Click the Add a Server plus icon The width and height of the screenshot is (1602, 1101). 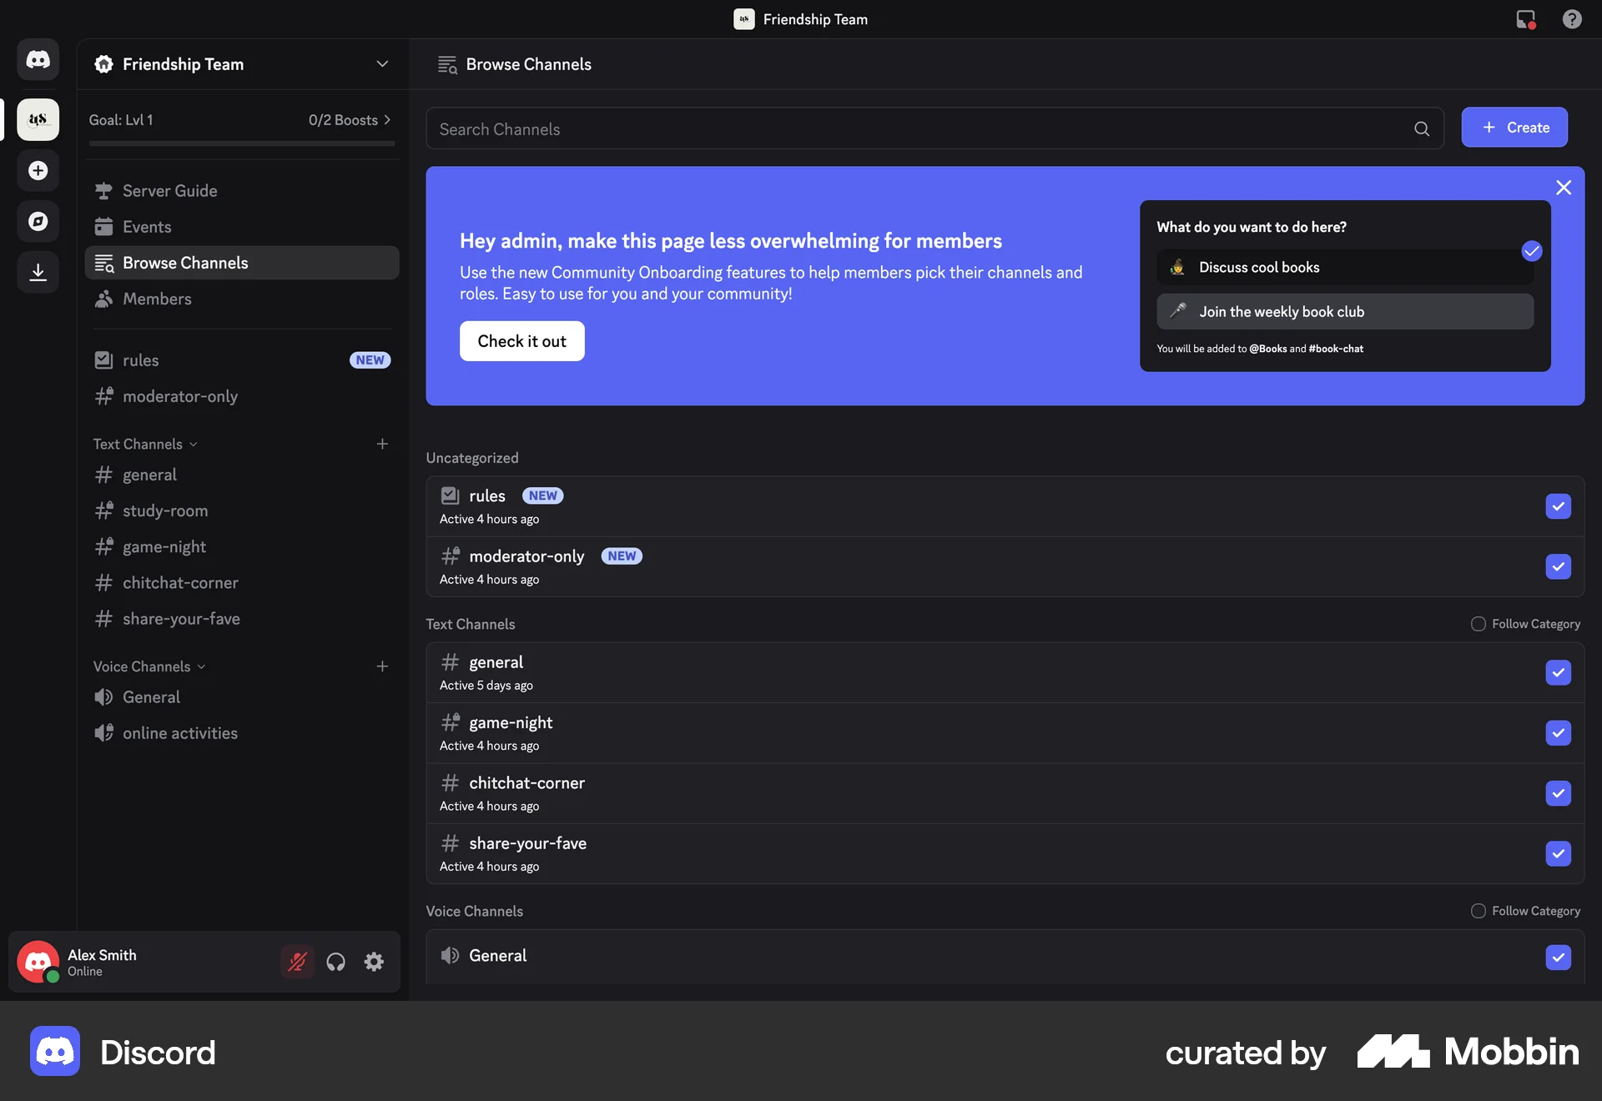coord(38,171)
